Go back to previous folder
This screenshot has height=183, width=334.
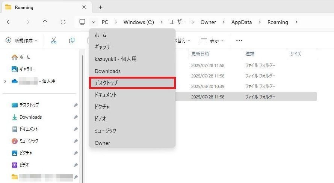point(9,22)
